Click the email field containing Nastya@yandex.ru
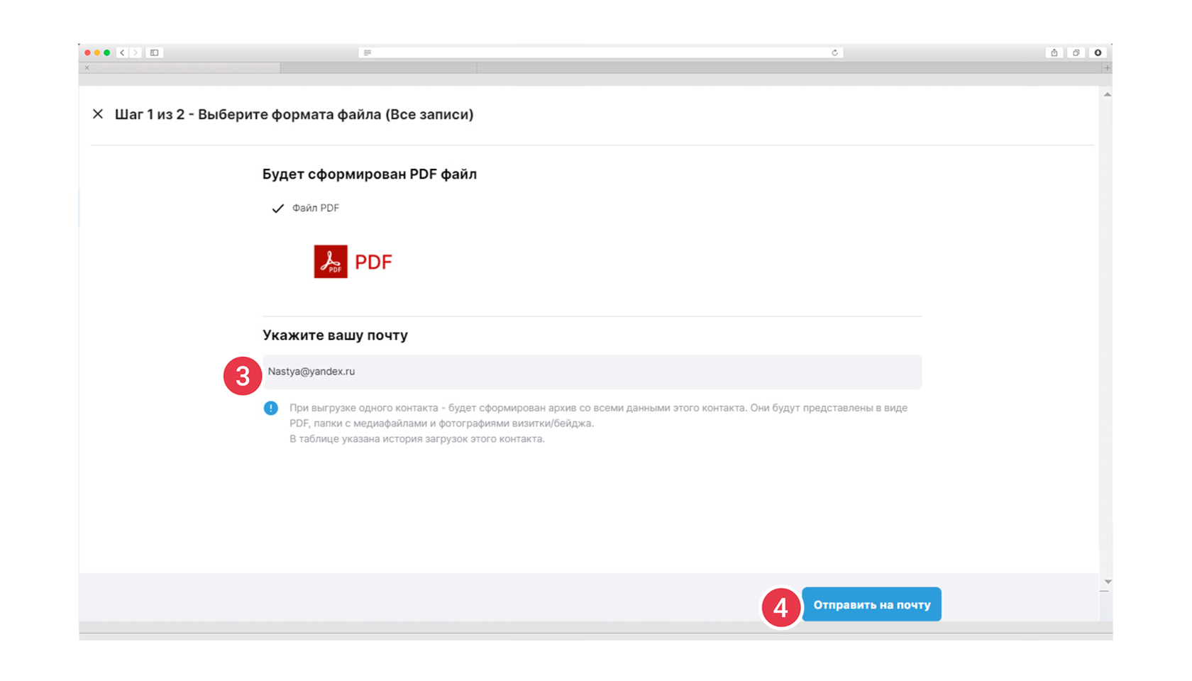 pyautogui.click(x=592, y=372)
